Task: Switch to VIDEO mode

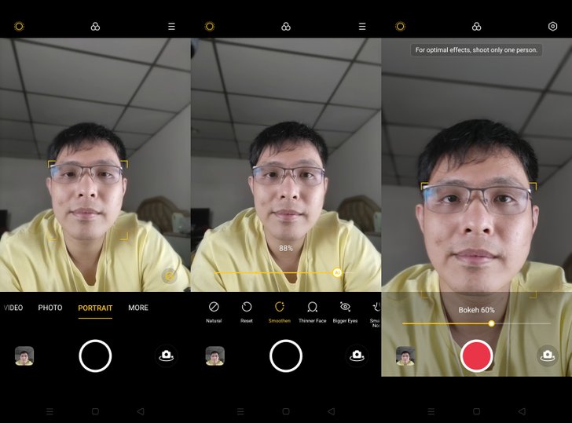Action: (13, 308)
